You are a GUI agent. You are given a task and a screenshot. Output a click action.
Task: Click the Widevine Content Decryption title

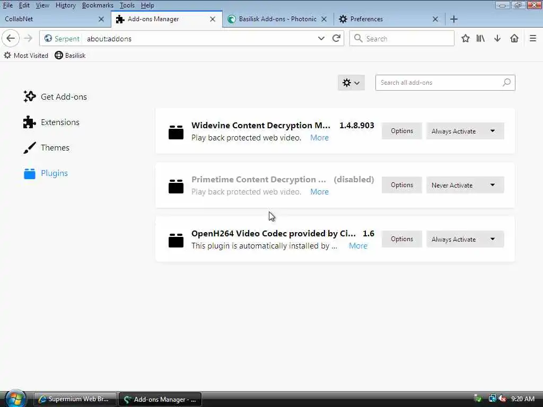[261, 125]
